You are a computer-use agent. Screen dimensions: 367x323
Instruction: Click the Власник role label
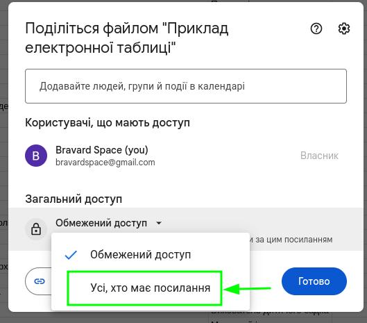[x=319, y=156]
